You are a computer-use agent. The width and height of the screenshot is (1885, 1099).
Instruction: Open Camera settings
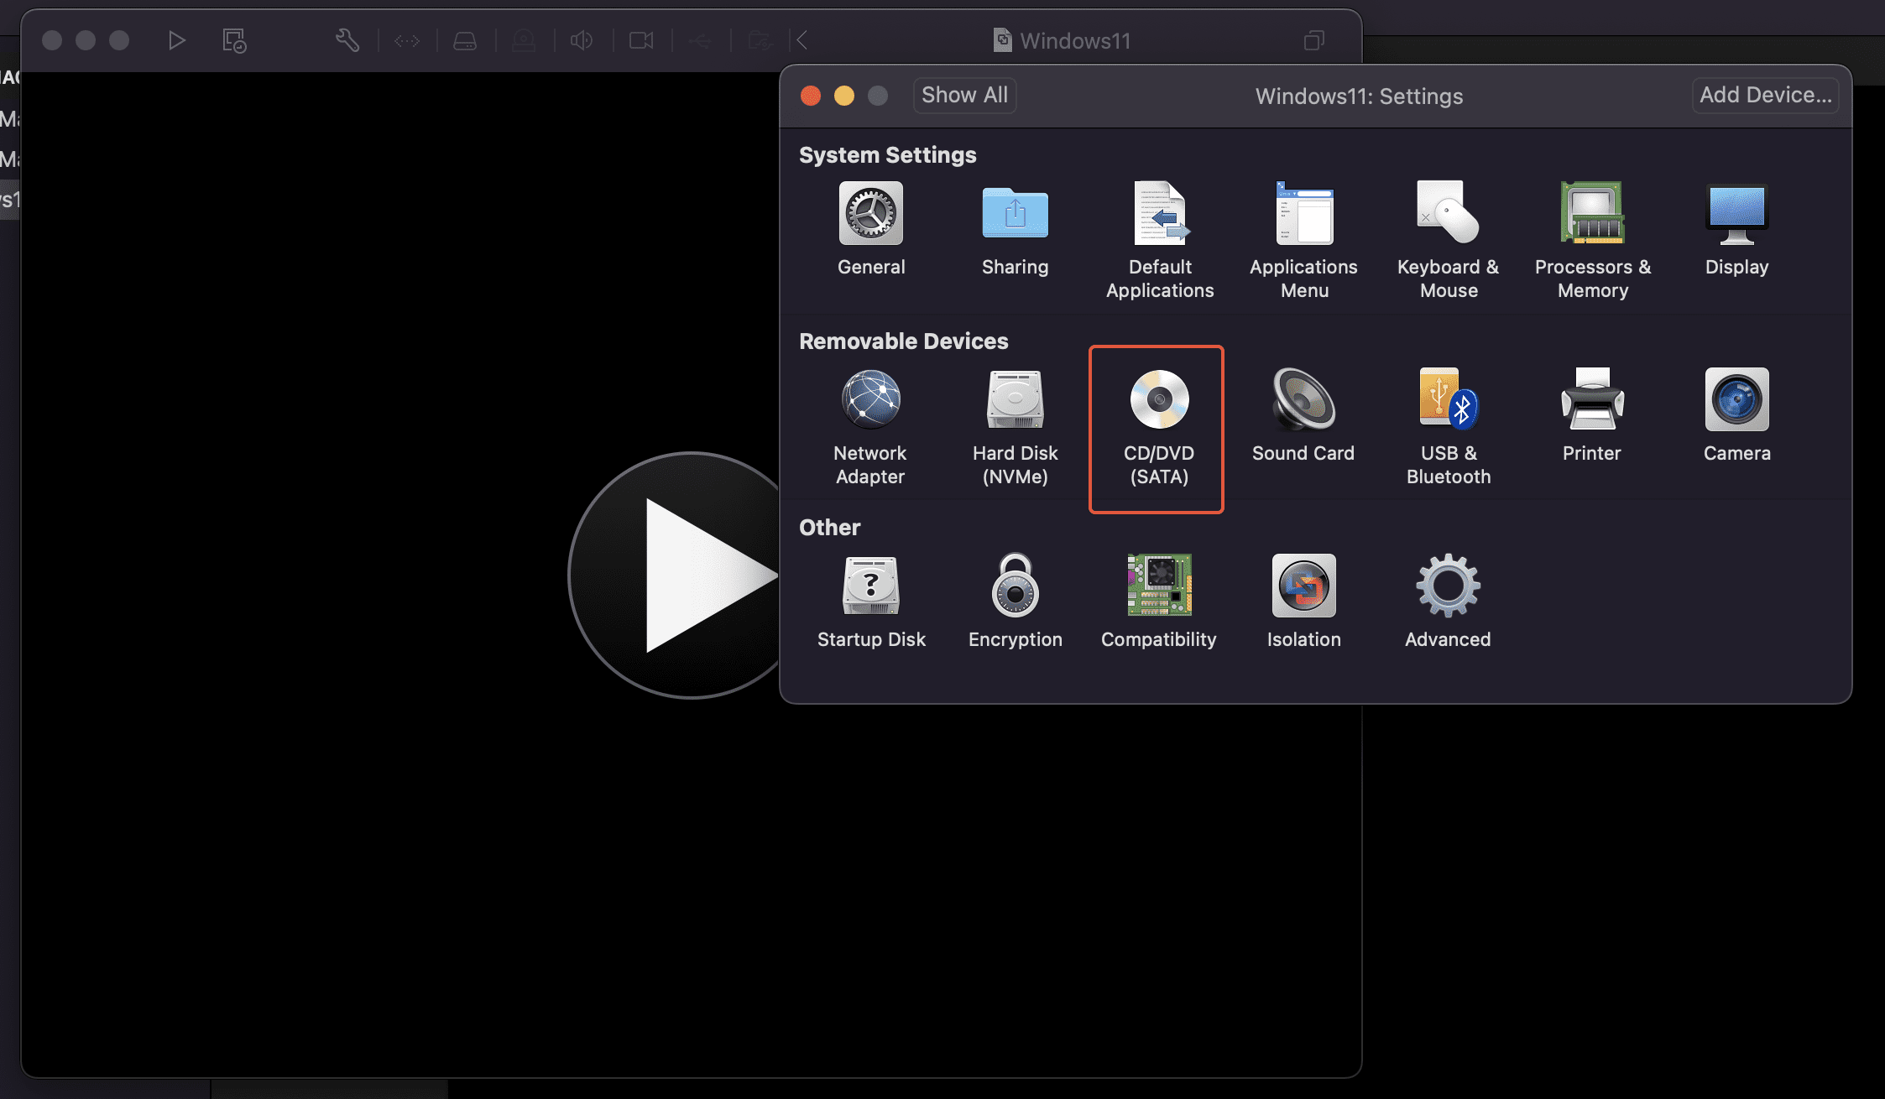pos(1737,416)
